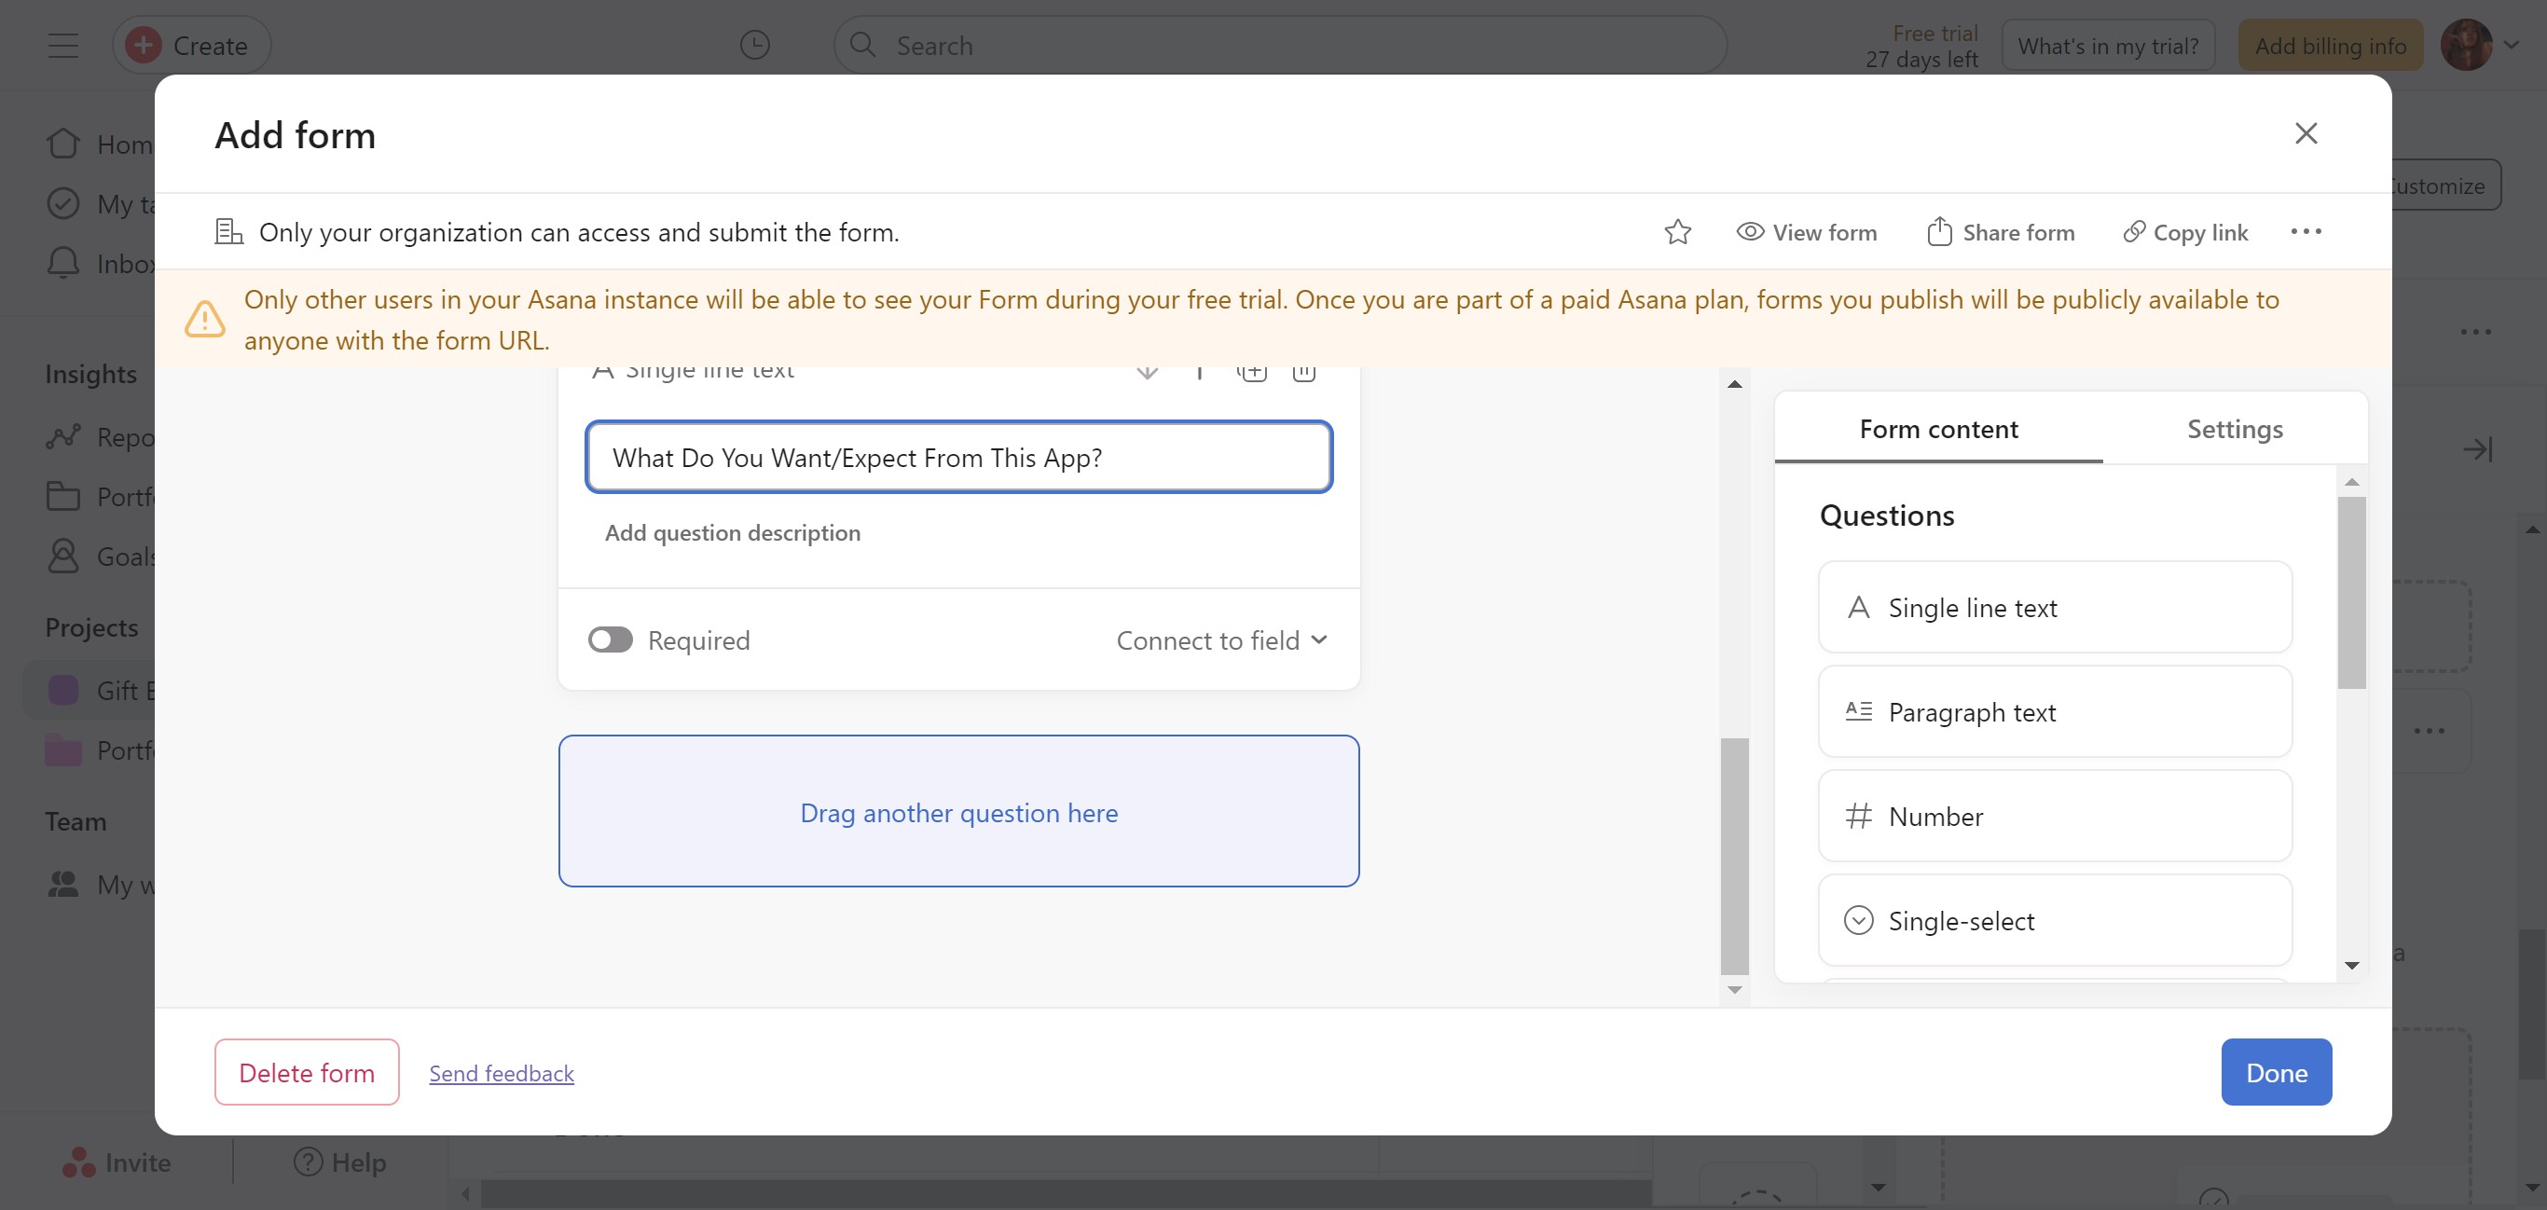This screenshot has height=1210, width=2547.
Task: Expand the Connect to field dropdown
Action: 1221,640
